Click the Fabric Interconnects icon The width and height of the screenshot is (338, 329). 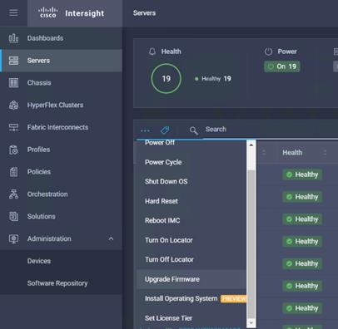(x=13, y=127)
